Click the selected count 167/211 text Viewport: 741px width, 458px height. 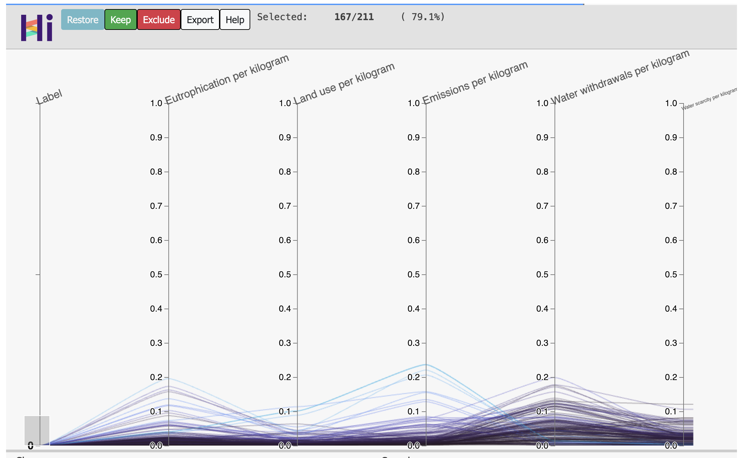point(354,17)
